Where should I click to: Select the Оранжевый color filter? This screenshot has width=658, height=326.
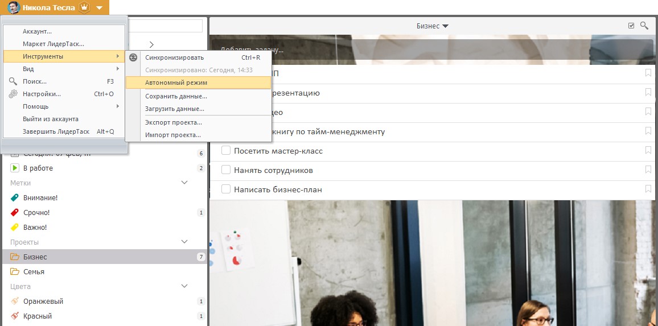pos(104,301)
